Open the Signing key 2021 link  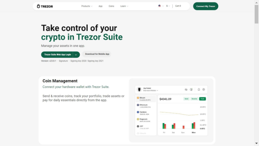coord(96,61)
